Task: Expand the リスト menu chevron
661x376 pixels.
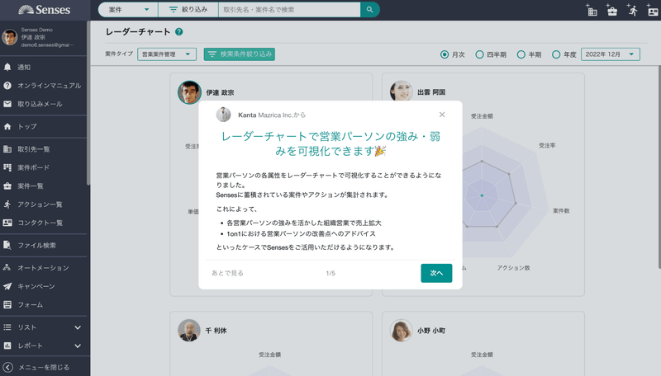Action: coord(78,327)
